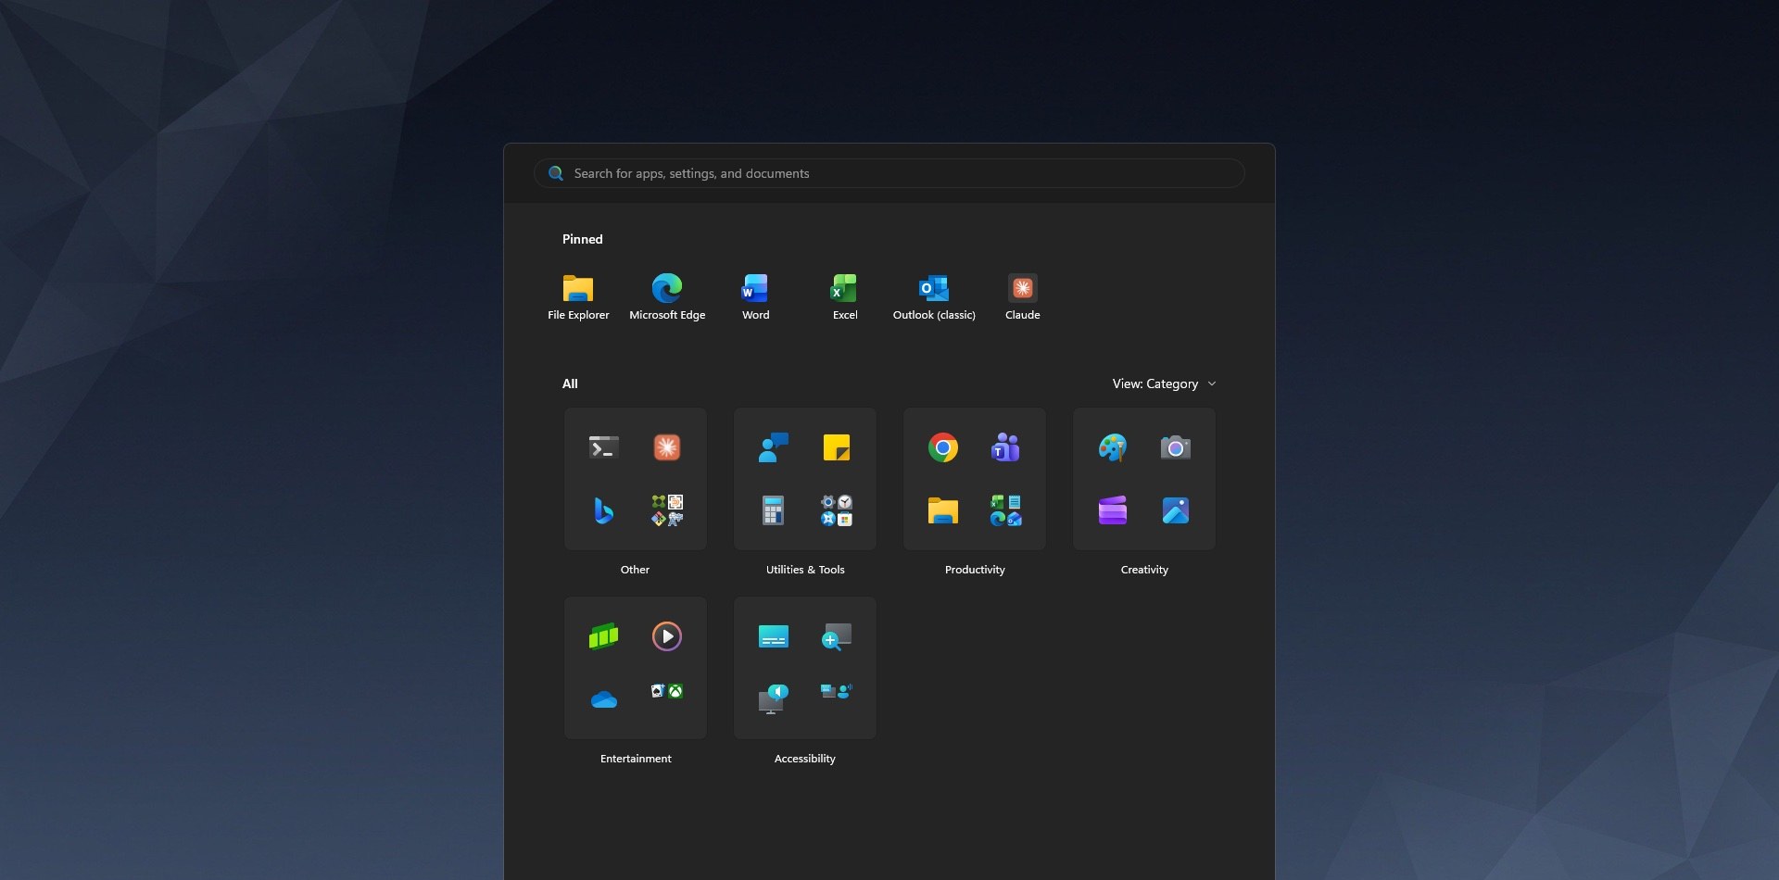Click the 'Accessibility' category label
This screenshot has height=880, width=1779.
pyautogui.click(x=805, y=759)
